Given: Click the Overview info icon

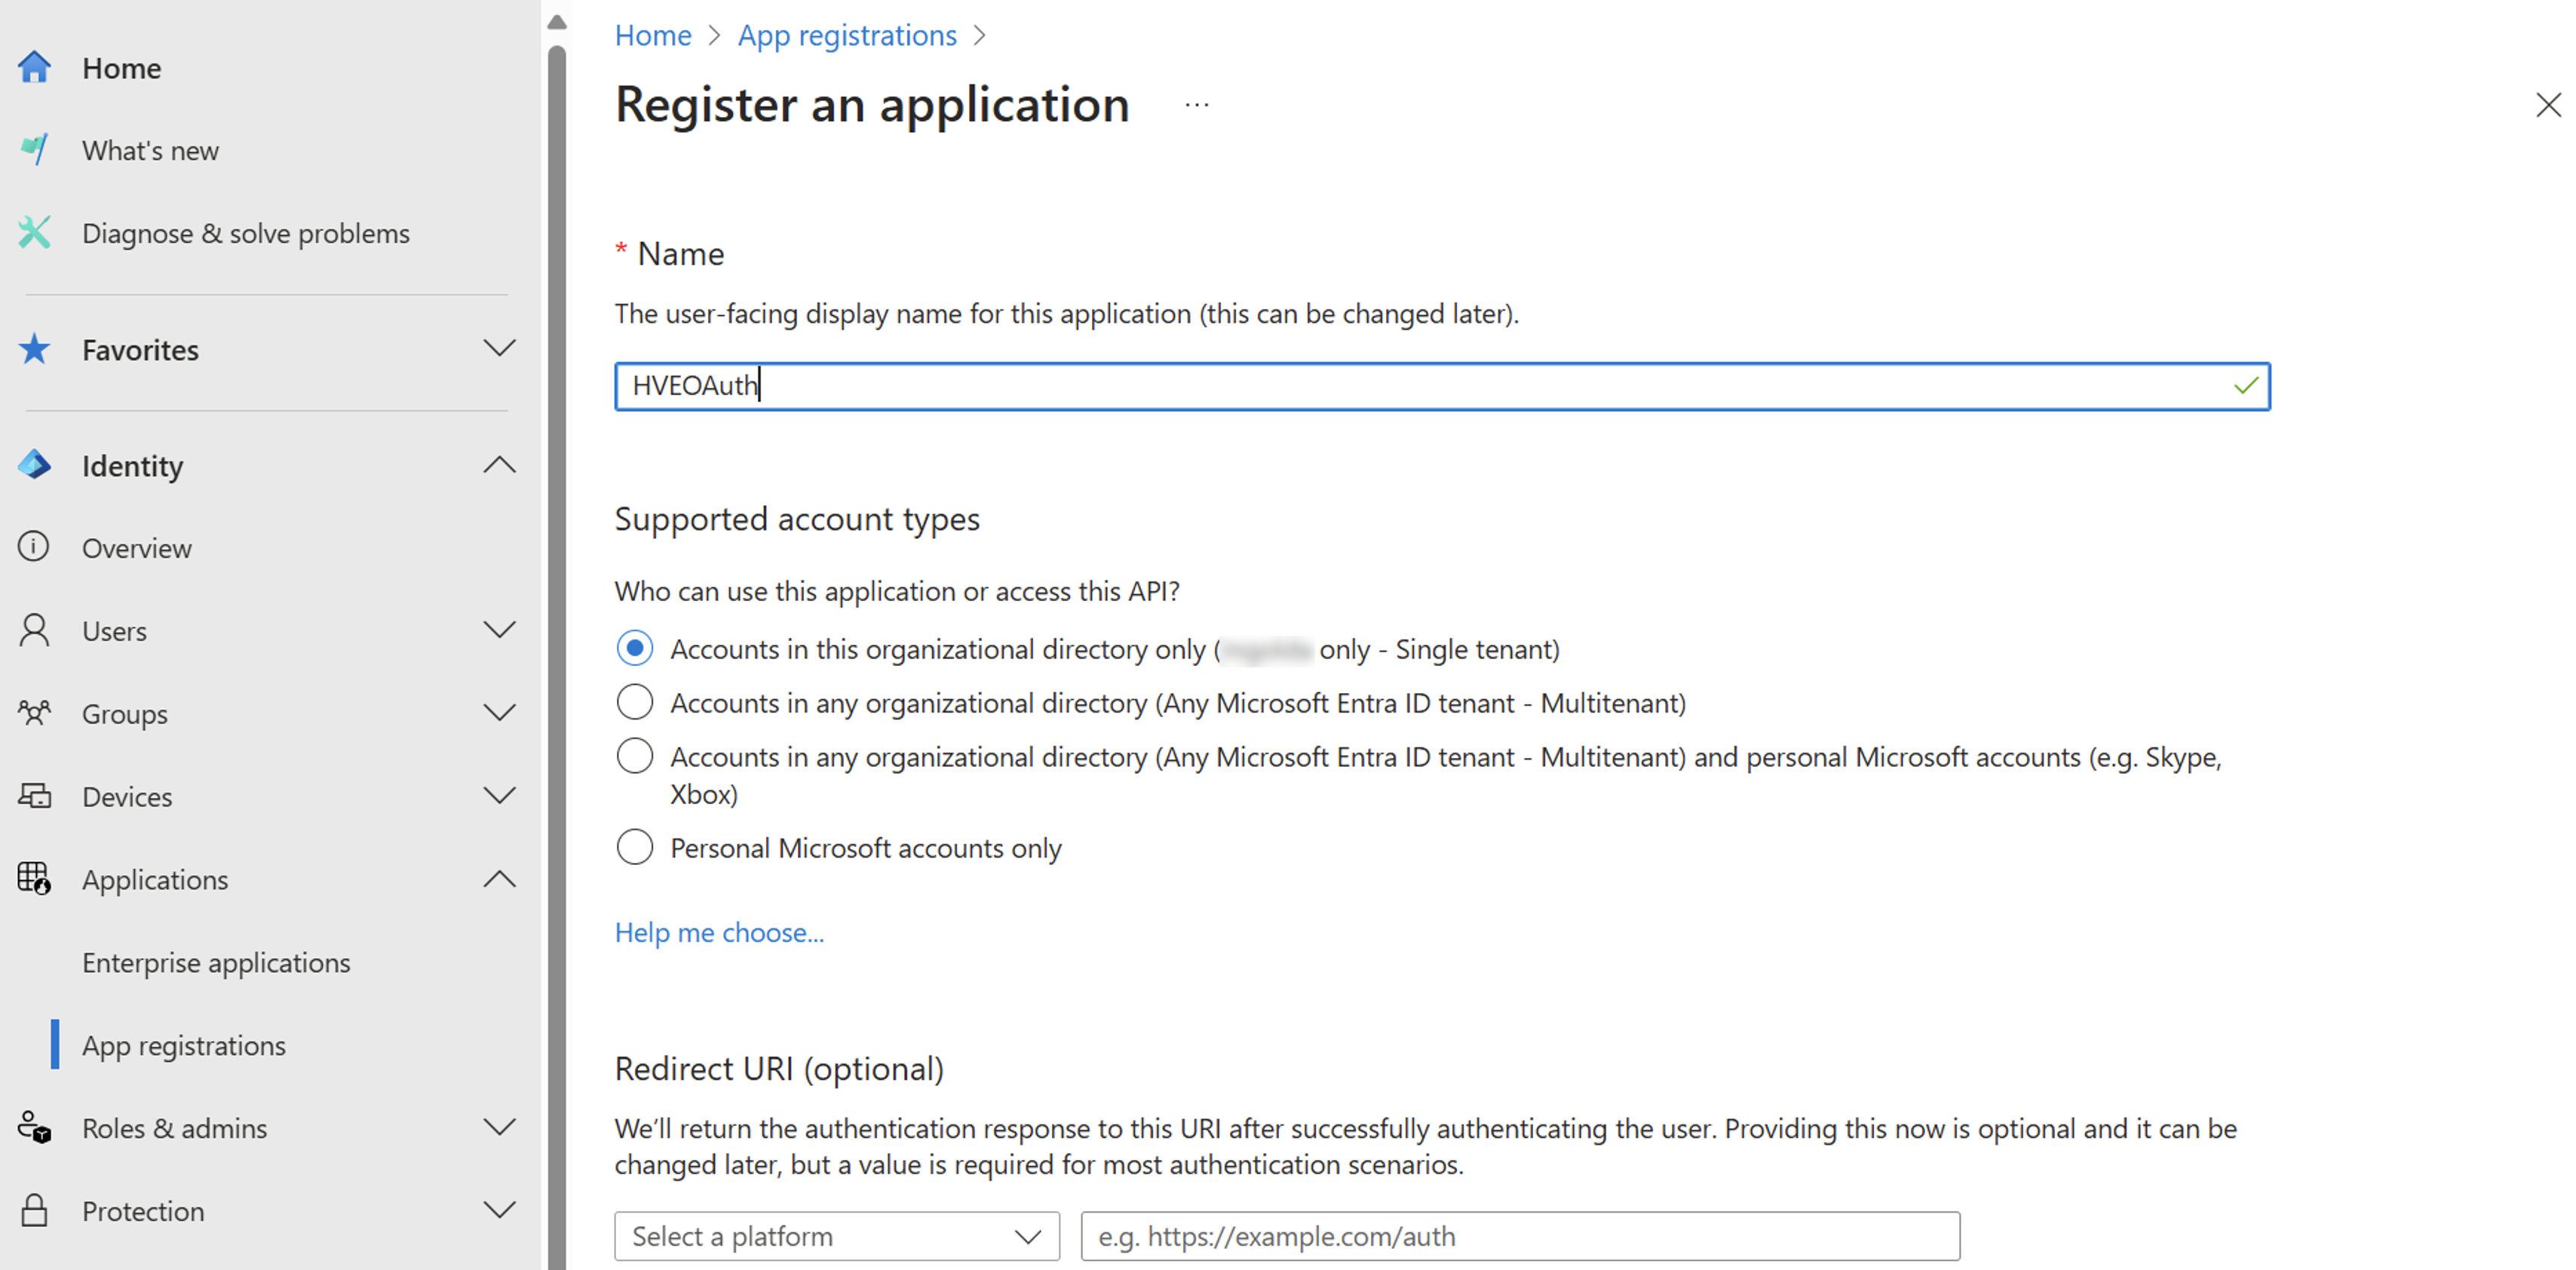Looking at the screenshot, I should (33, 547).
